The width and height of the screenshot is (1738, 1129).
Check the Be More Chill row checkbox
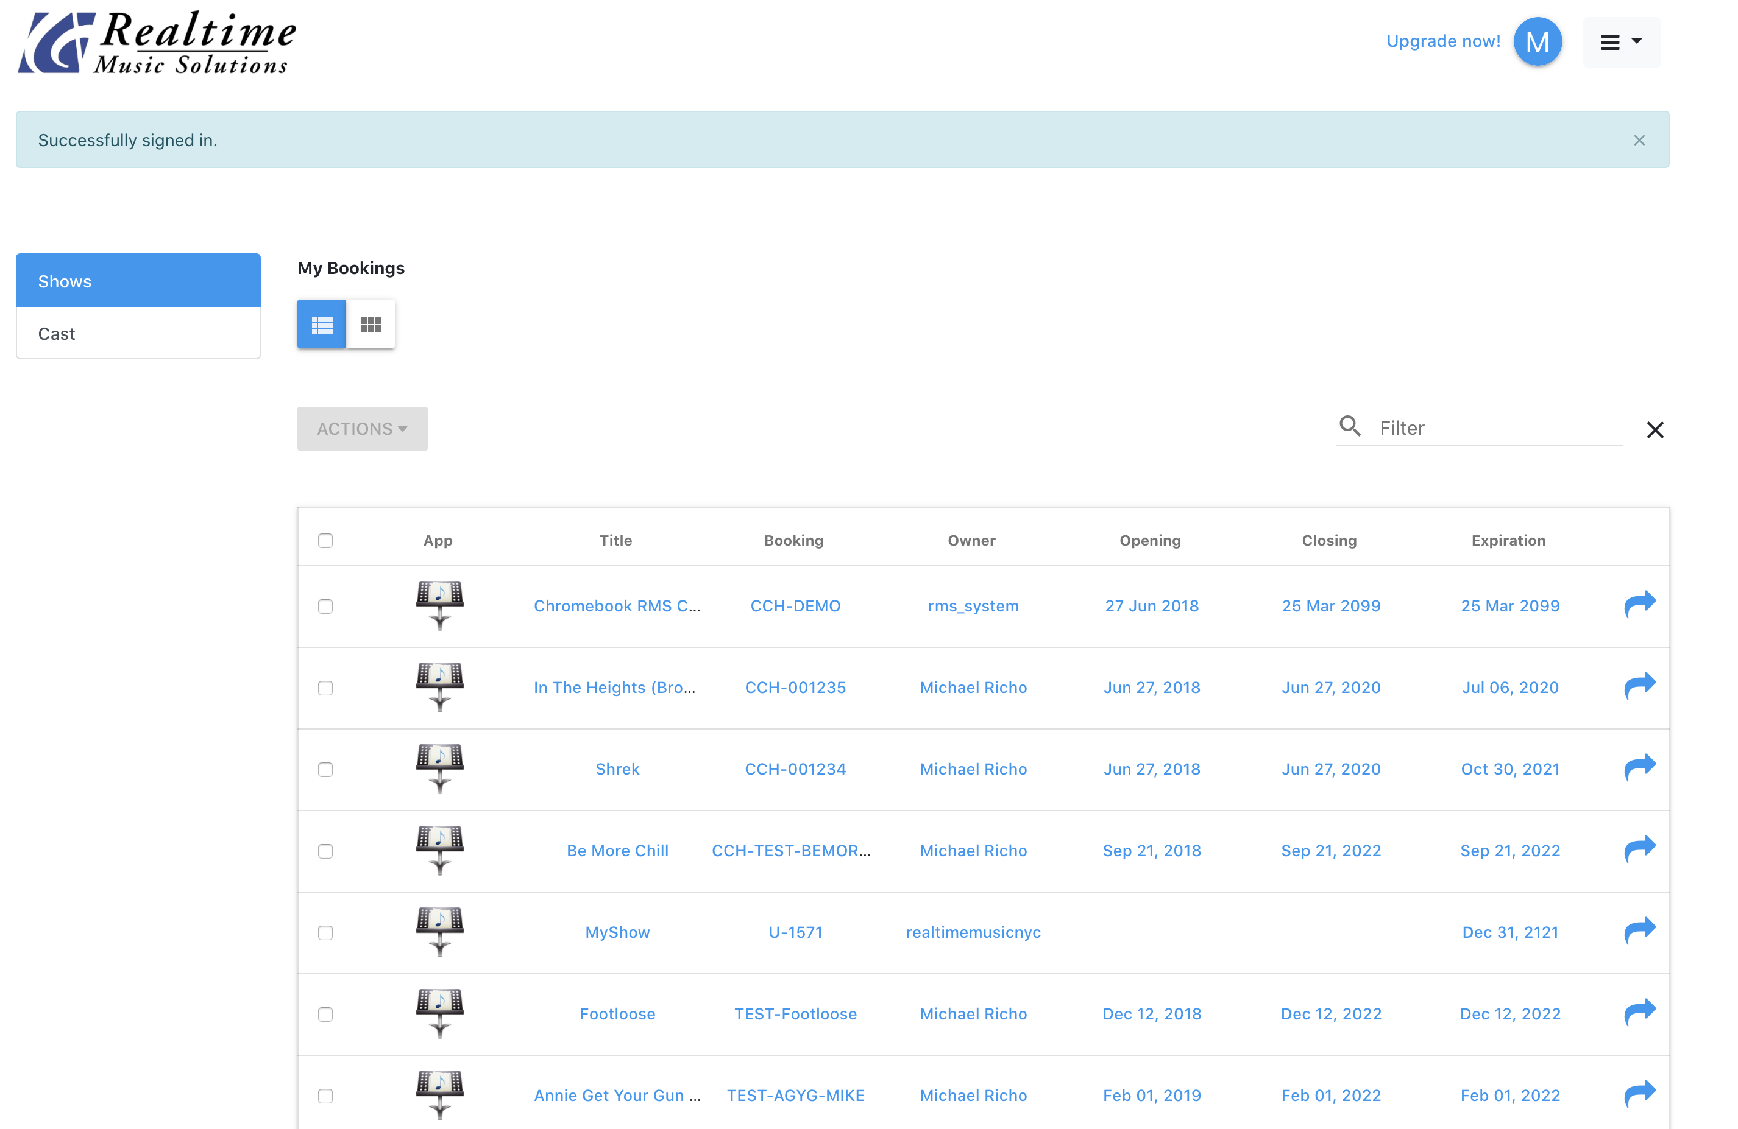[x=325, y=852]
